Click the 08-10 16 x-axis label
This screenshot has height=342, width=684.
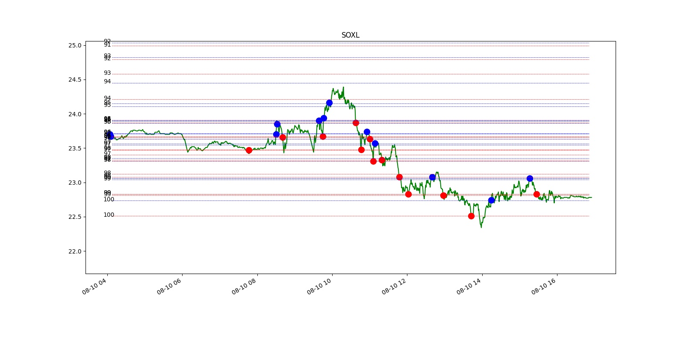tap(544, 286)
